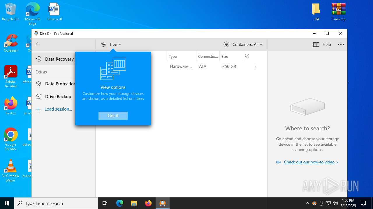Click the Tree view layout icon
The width and height of the screenshot is (373, 209).
click(x=103, y=44)
